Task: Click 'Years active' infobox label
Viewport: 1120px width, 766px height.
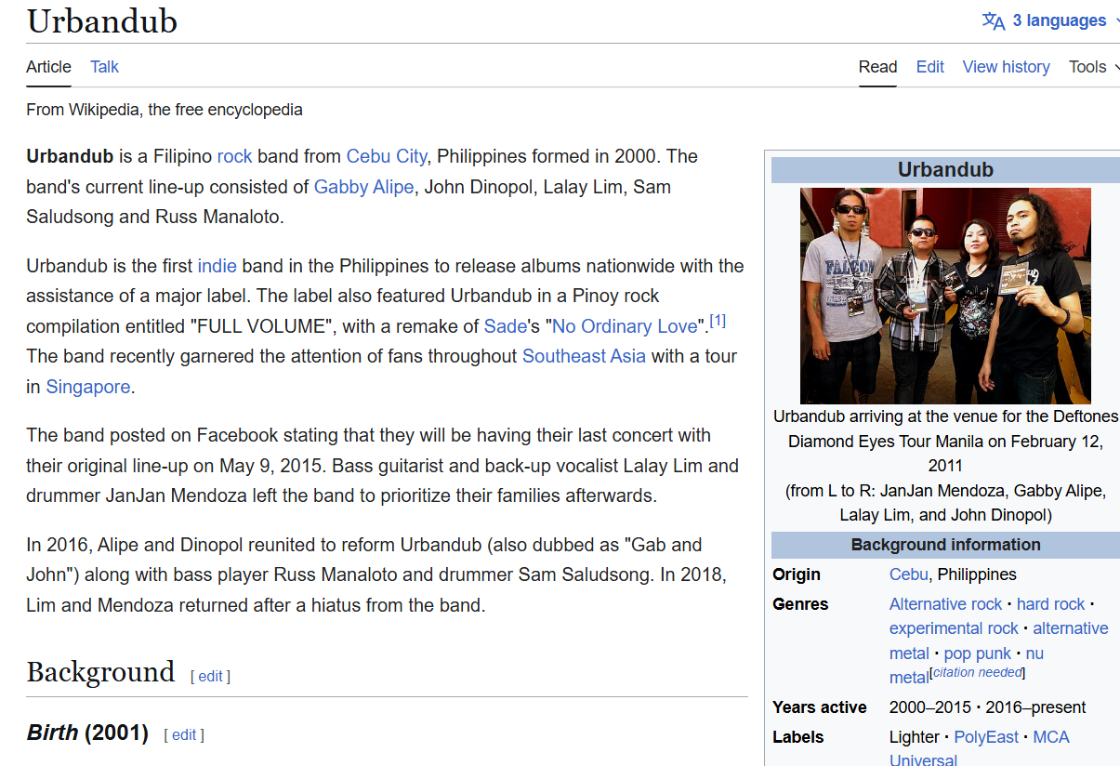Action: pos(820,707)
